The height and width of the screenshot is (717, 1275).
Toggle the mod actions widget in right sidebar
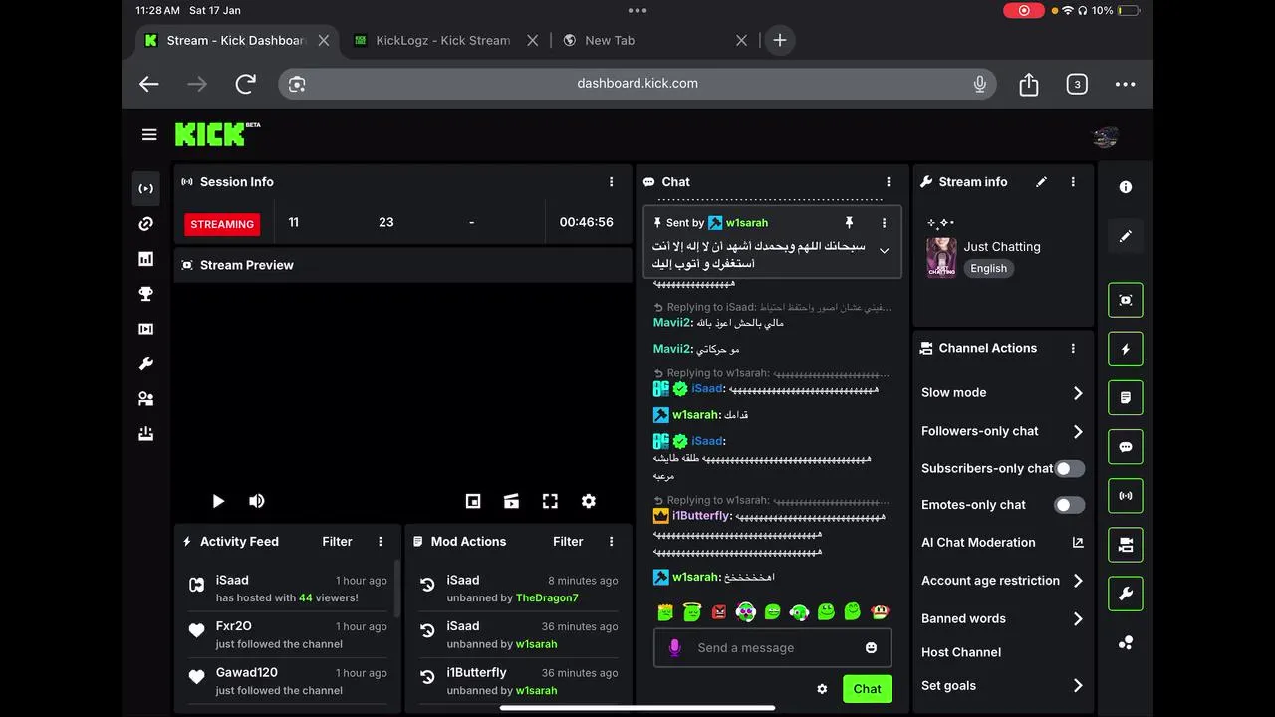point(1126,545)
